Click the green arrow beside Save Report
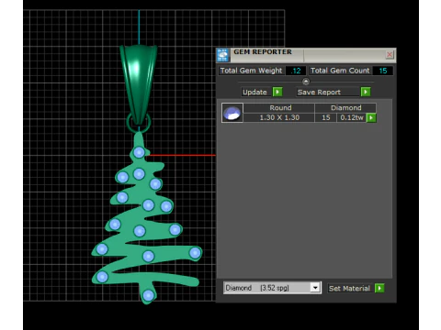The width and height of the screenshot is (441, 330). (x=366, y=92)
